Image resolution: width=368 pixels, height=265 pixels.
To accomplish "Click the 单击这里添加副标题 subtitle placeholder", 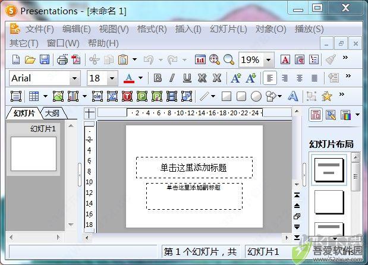I will [x=194, y=196].
